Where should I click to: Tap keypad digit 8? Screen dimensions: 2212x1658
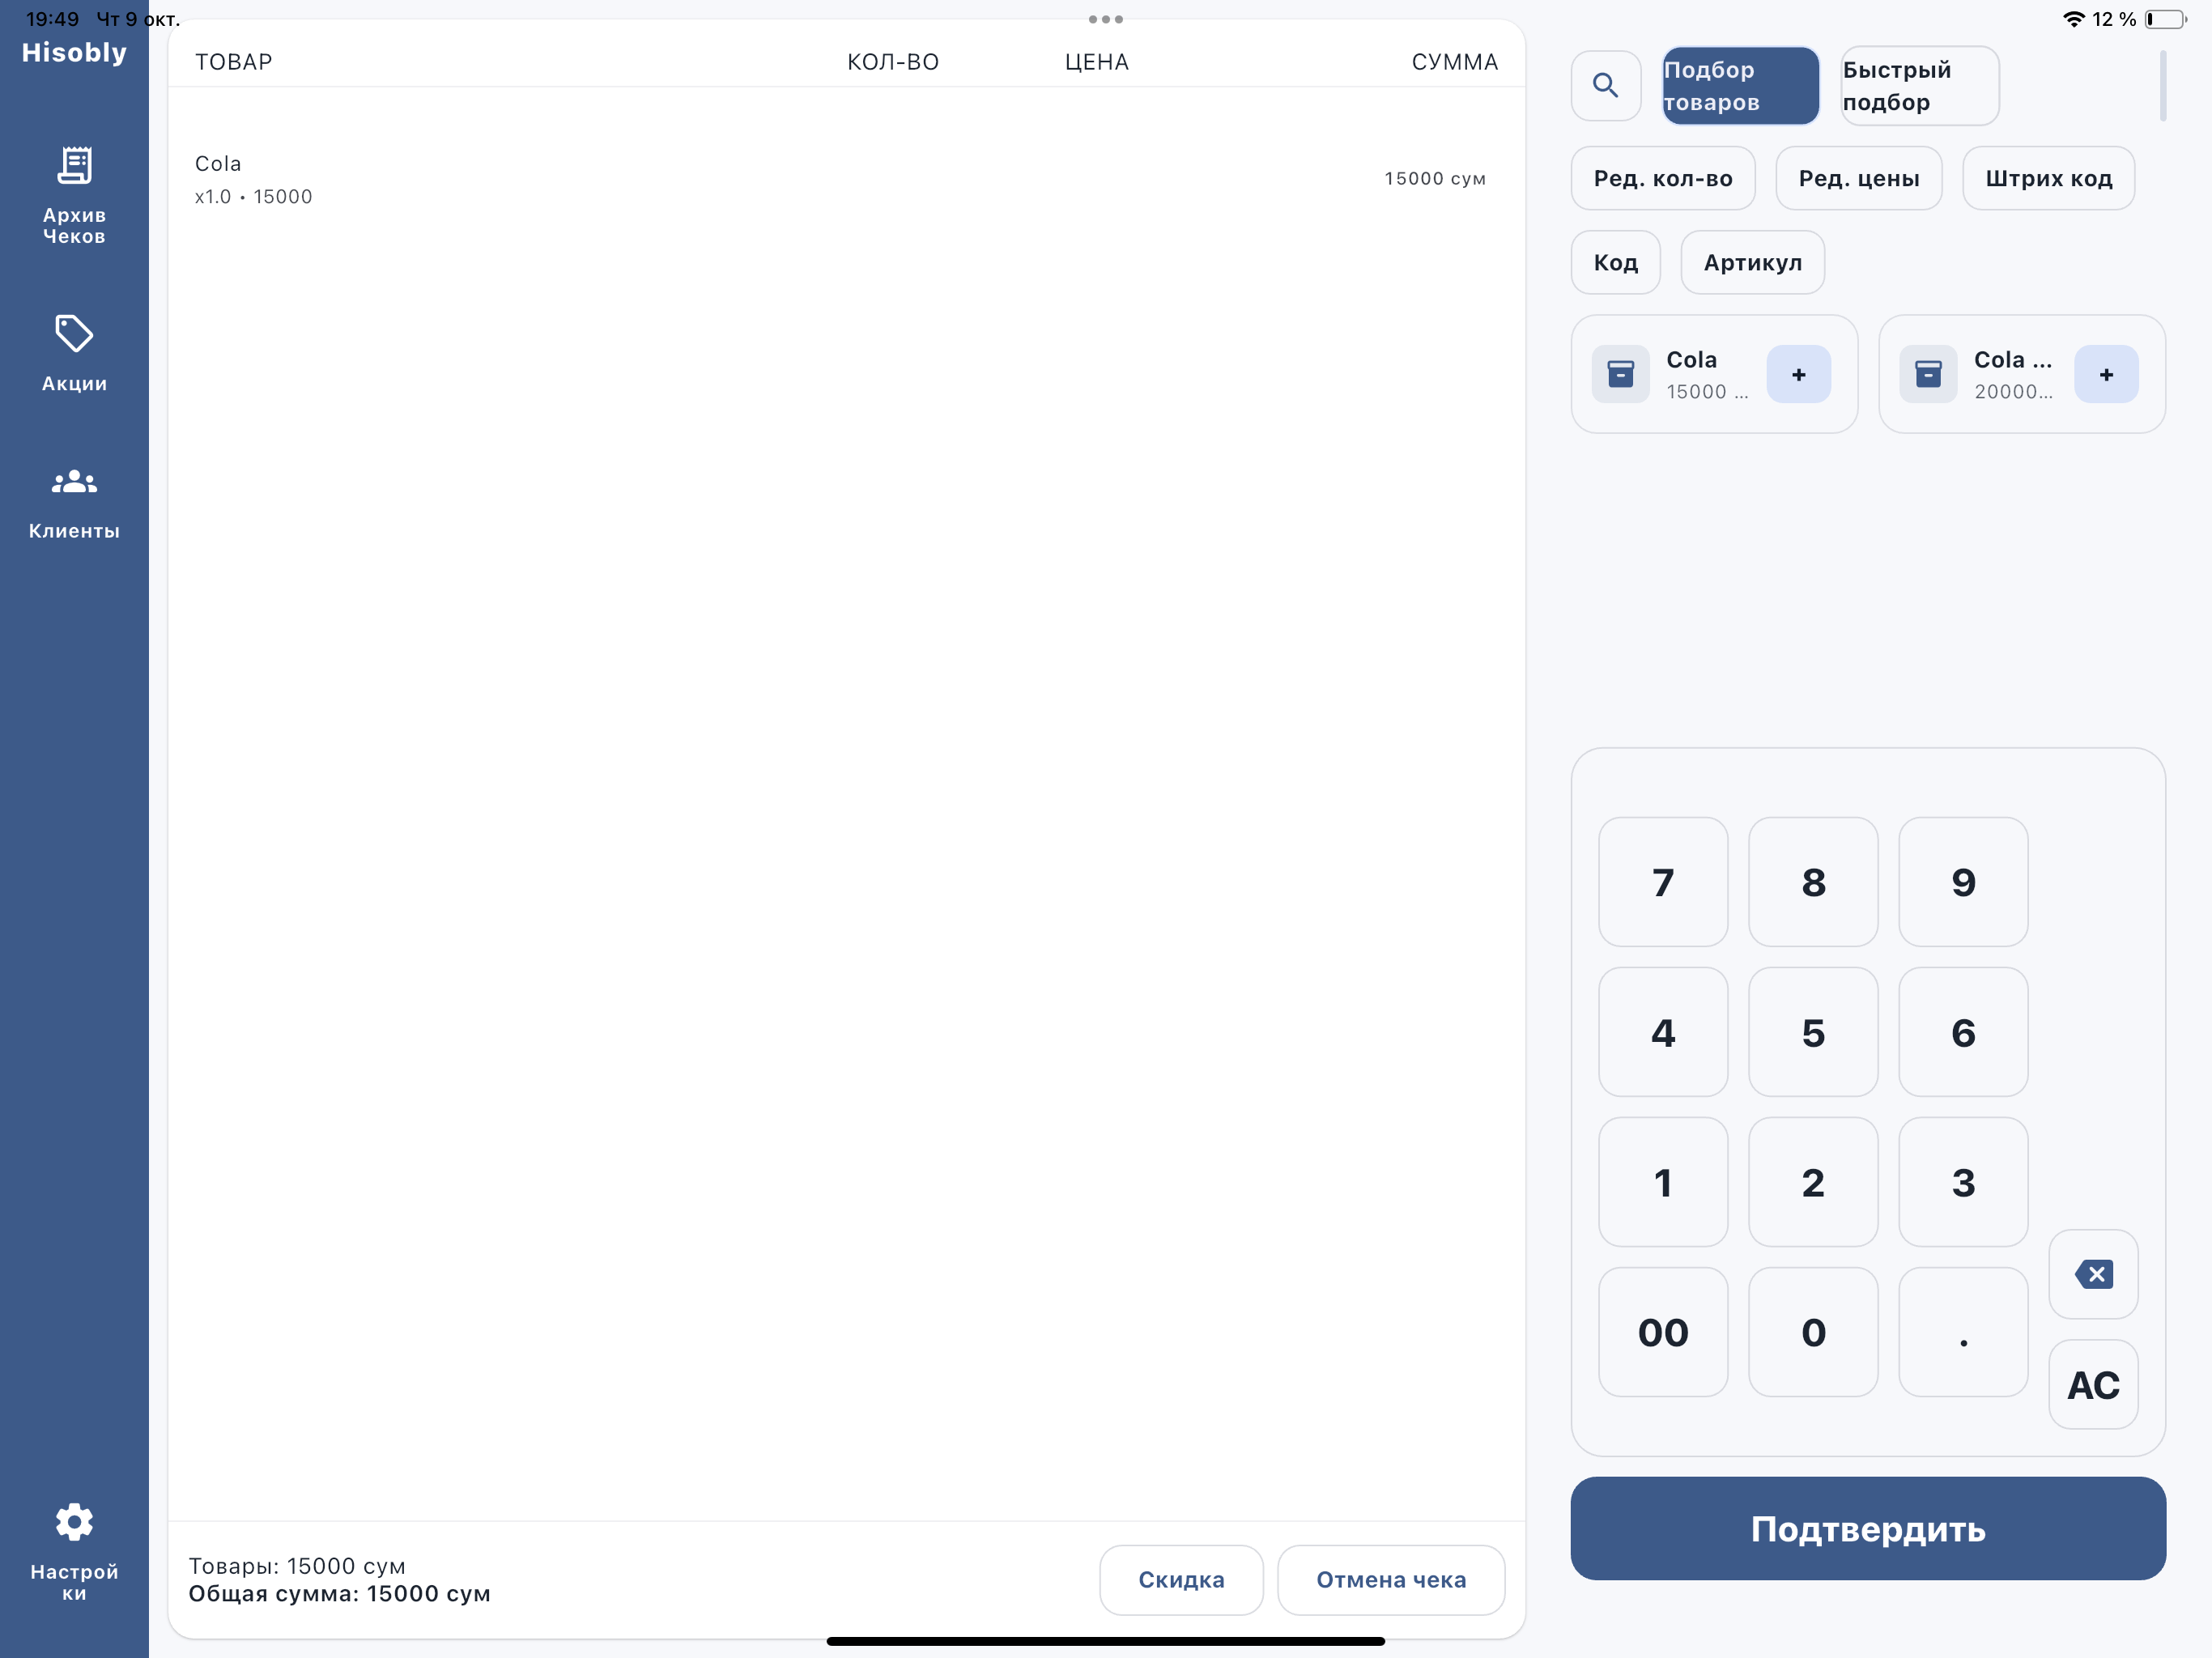1813,882
